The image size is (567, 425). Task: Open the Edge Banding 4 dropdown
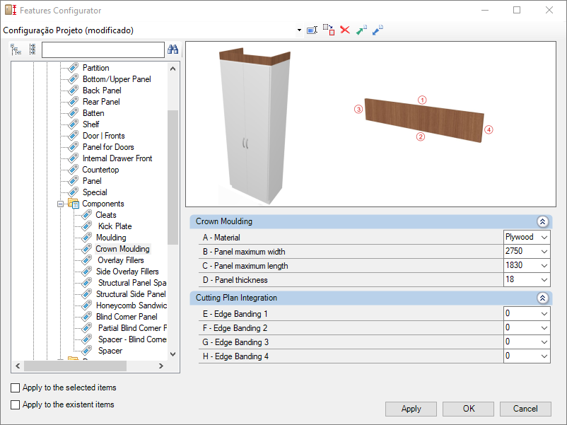tap(544, 356)
